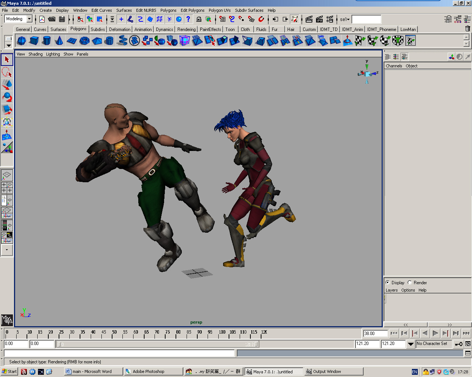Create a polygon pipe from the shelf

tap(110, 40)
